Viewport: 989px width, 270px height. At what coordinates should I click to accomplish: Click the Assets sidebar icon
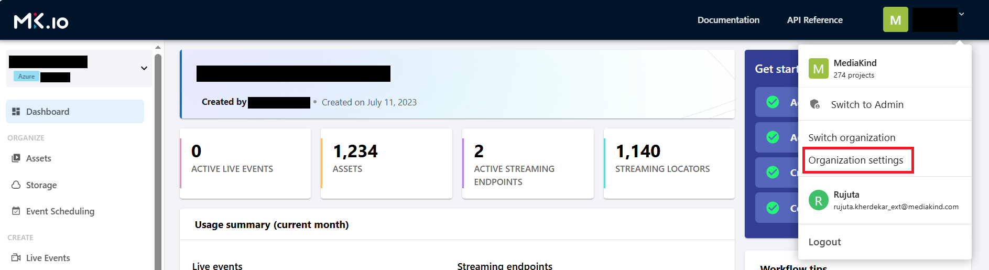pos(16,158)
